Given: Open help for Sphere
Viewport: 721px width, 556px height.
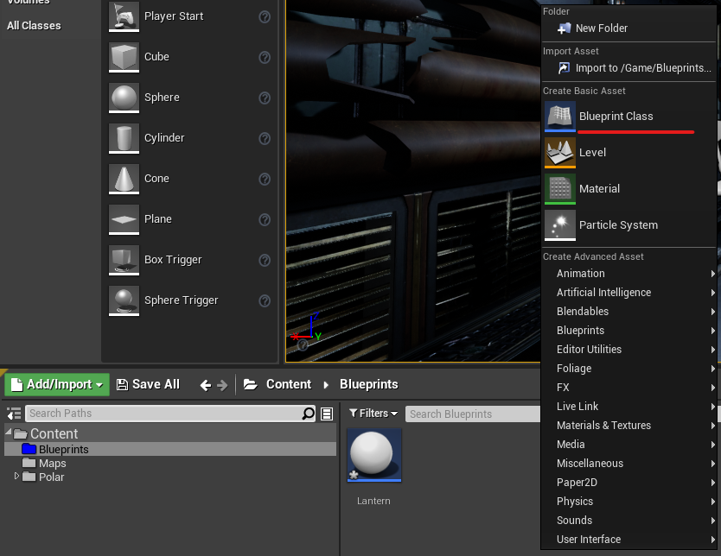Looking at the screenshot, I should 265,98.
